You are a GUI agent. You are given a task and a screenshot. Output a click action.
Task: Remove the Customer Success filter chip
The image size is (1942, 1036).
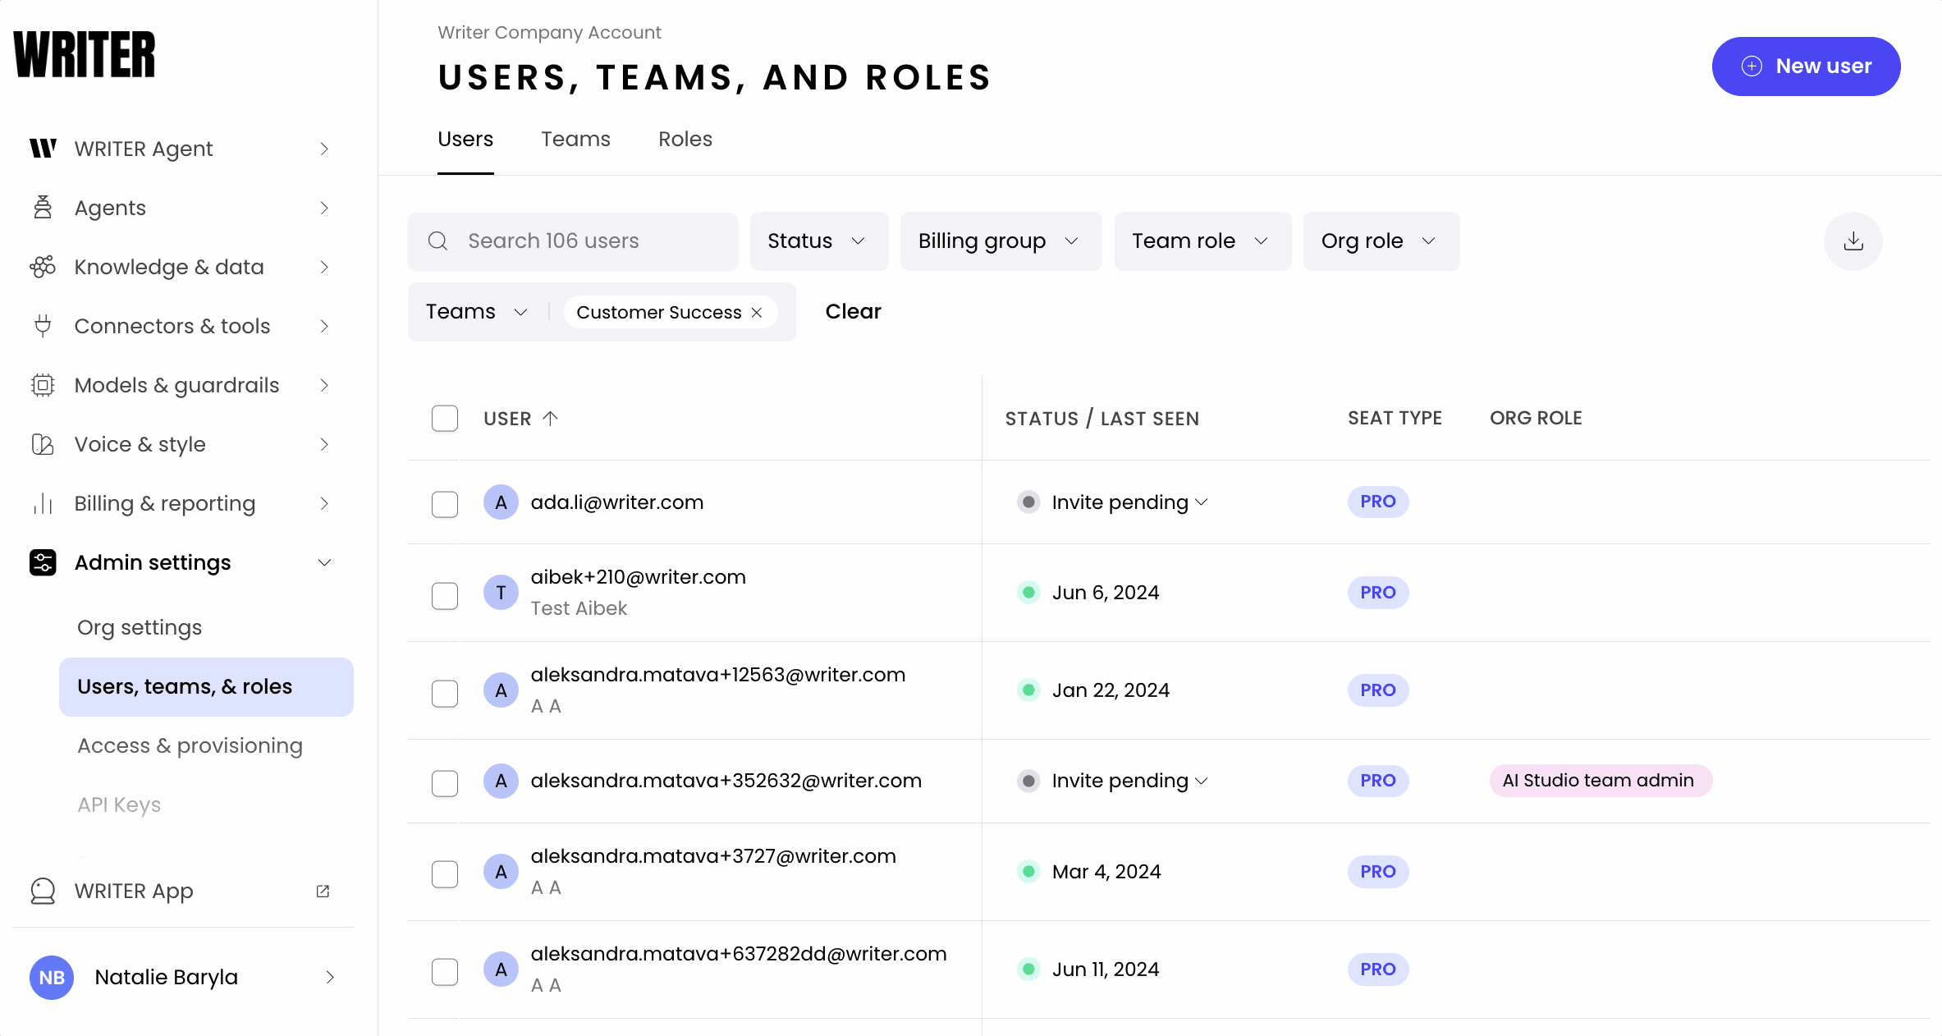[x=757, y=313]
